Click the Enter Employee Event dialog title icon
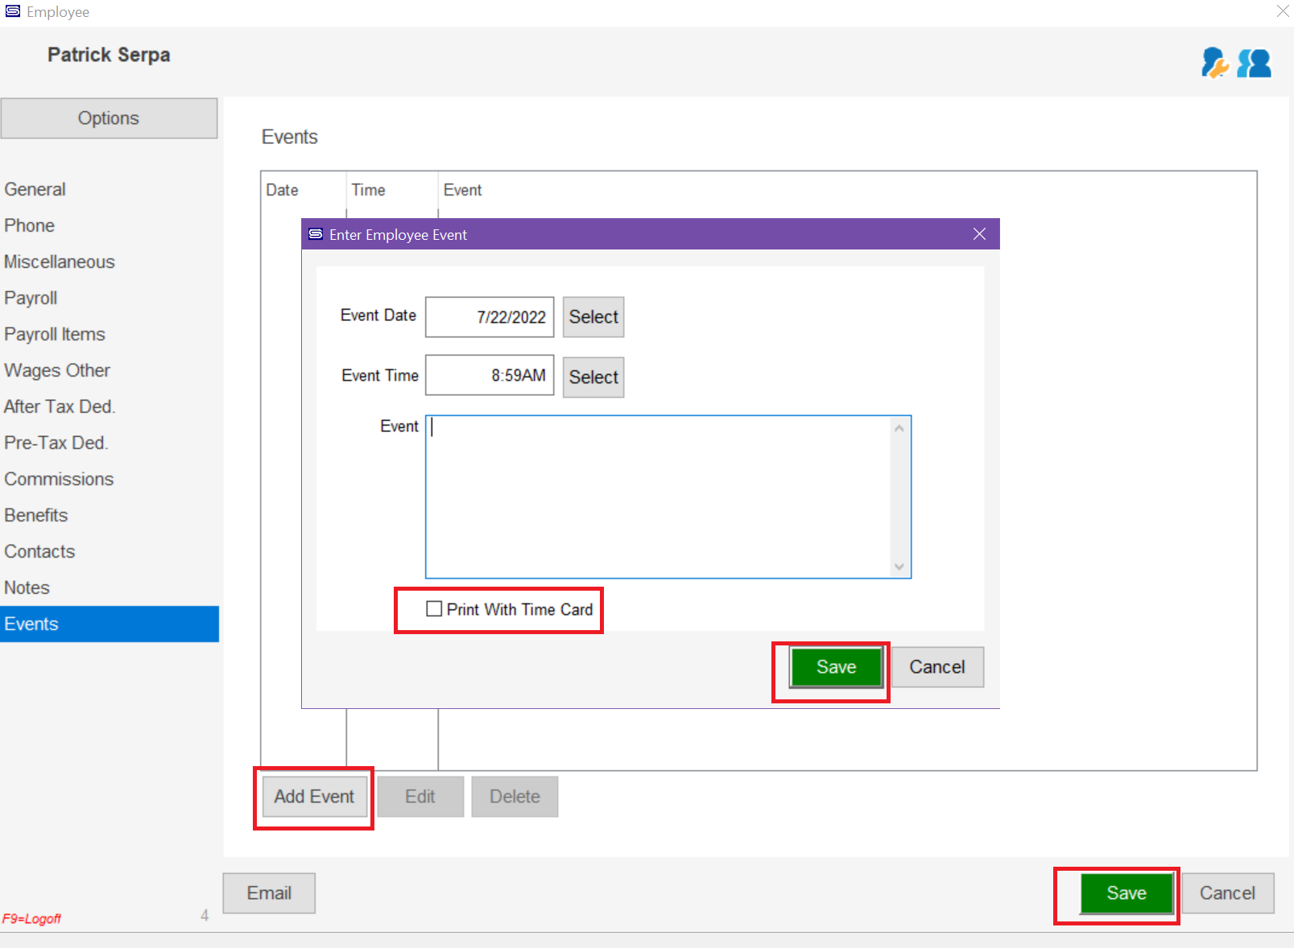 (x=316, y=234)
